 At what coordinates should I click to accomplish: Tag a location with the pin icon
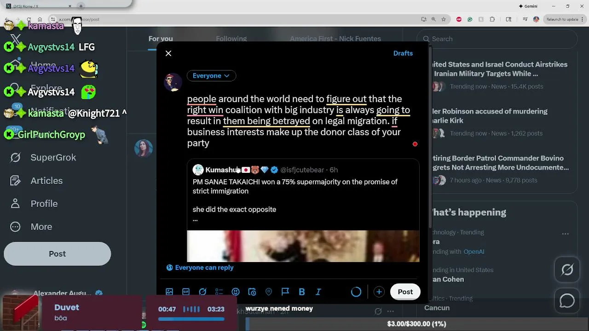[269, 292]
